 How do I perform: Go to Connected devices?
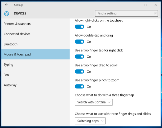pyautogui.click(x=17, y=34)
